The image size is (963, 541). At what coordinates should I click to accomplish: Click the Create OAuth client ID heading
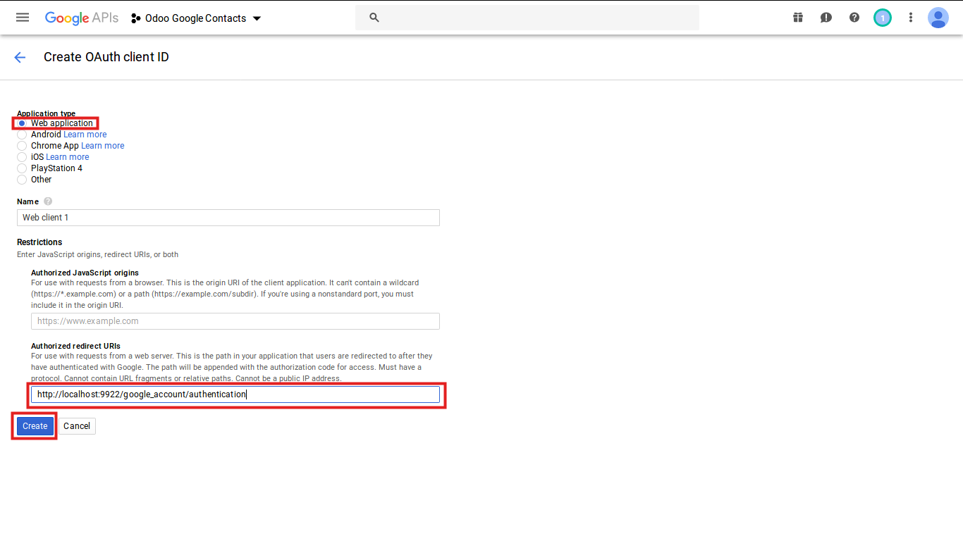pyautogui.click(x=106, y=57)
